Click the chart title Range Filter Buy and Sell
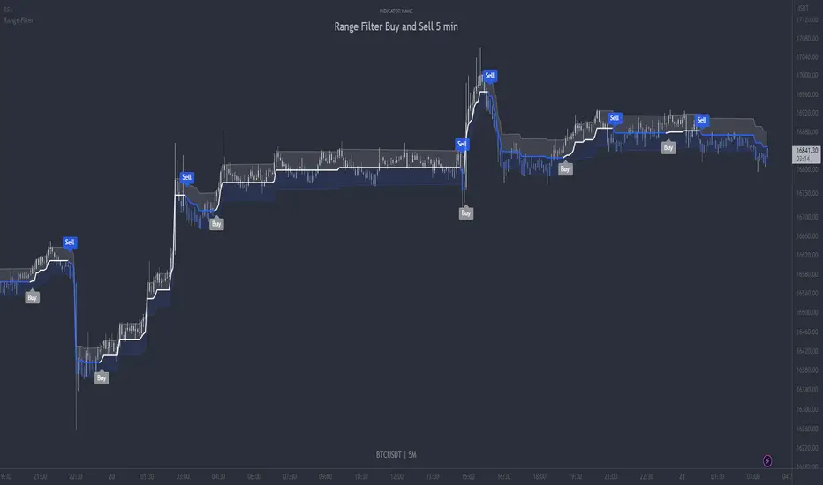The image size is (823, 485). tap(396, 26)
